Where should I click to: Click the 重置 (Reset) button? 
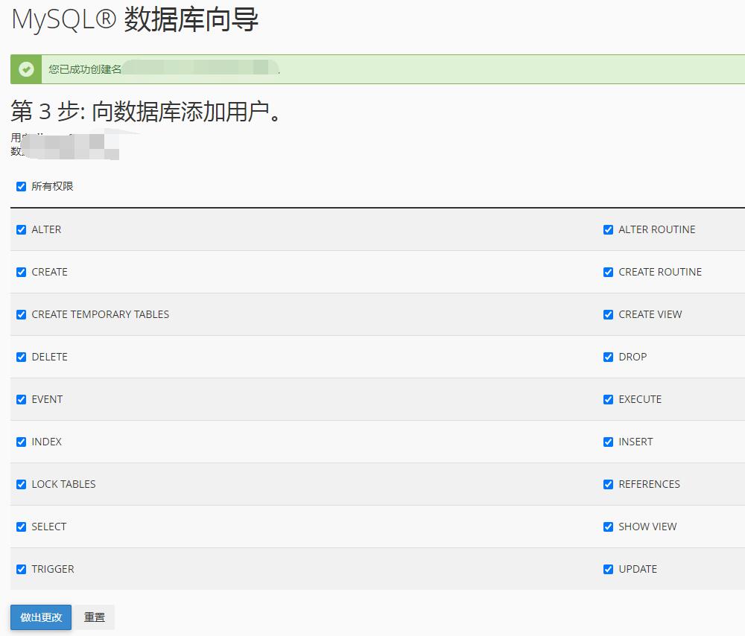pyautogui.click(x=94, y=617)
